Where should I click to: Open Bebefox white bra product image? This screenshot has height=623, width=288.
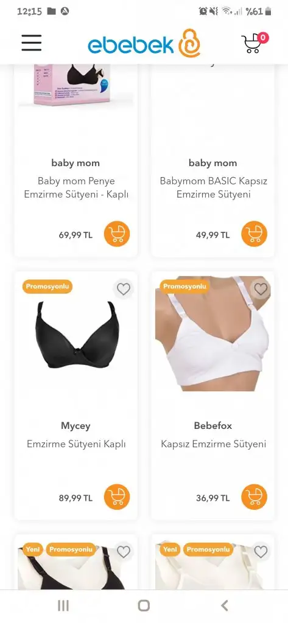(213, 334)
